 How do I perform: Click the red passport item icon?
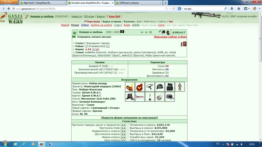[185, 44]
